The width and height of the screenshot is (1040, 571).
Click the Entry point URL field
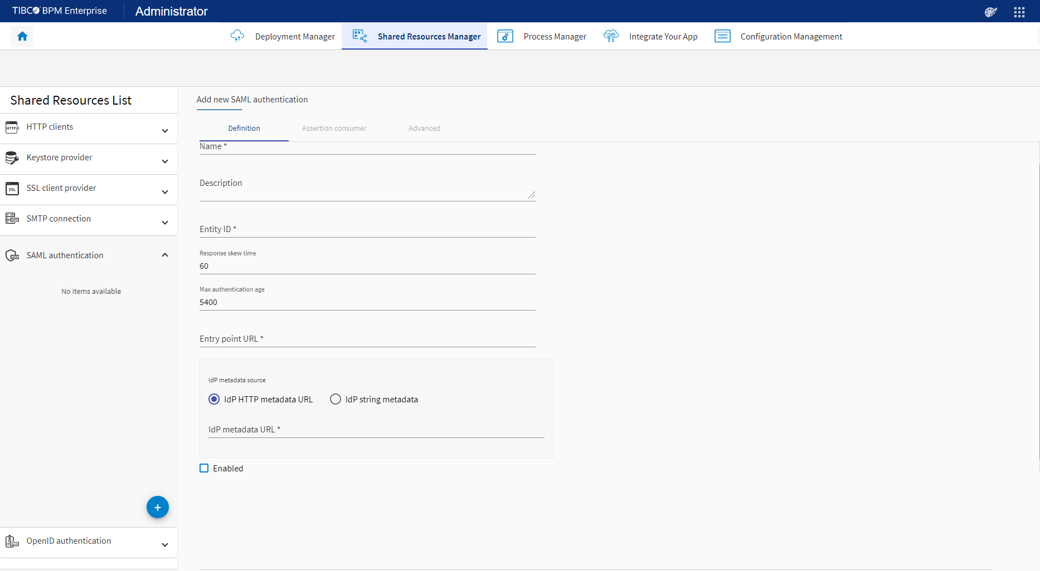367,339
